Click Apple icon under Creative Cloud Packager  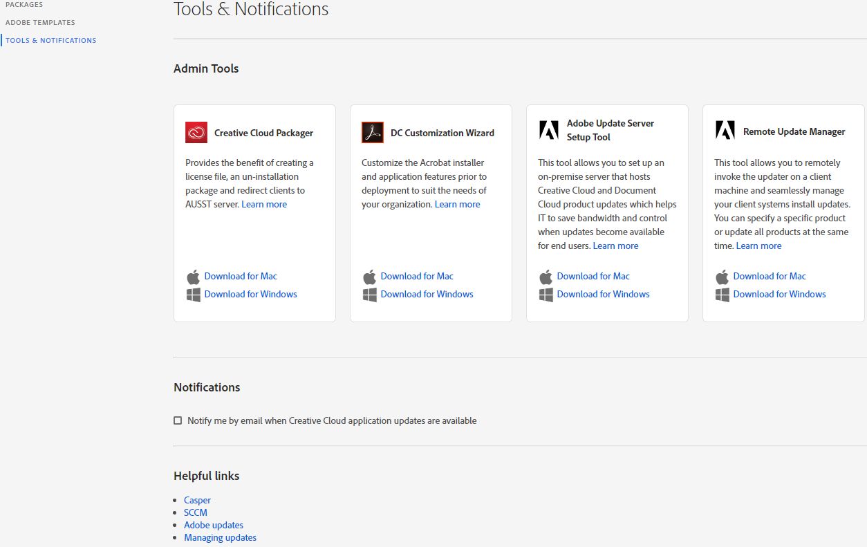(193, 277)
